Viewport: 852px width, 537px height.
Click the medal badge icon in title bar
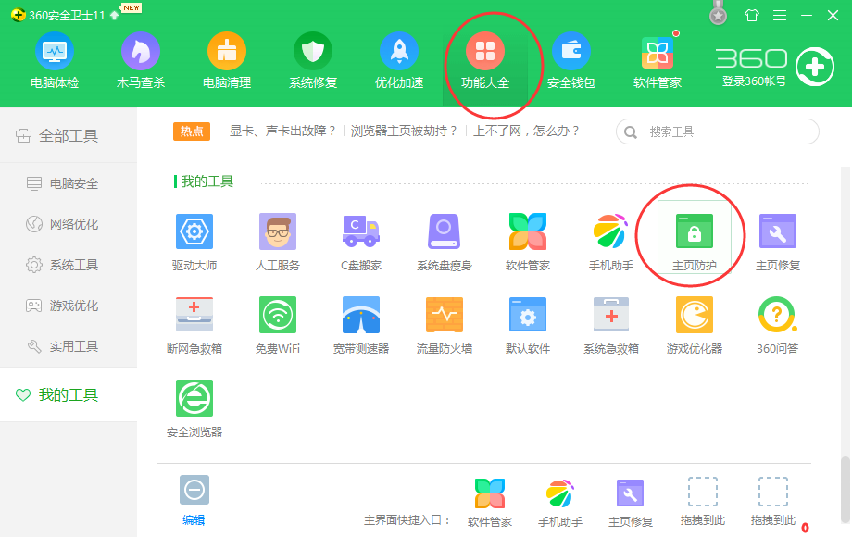tap(719, 13)
